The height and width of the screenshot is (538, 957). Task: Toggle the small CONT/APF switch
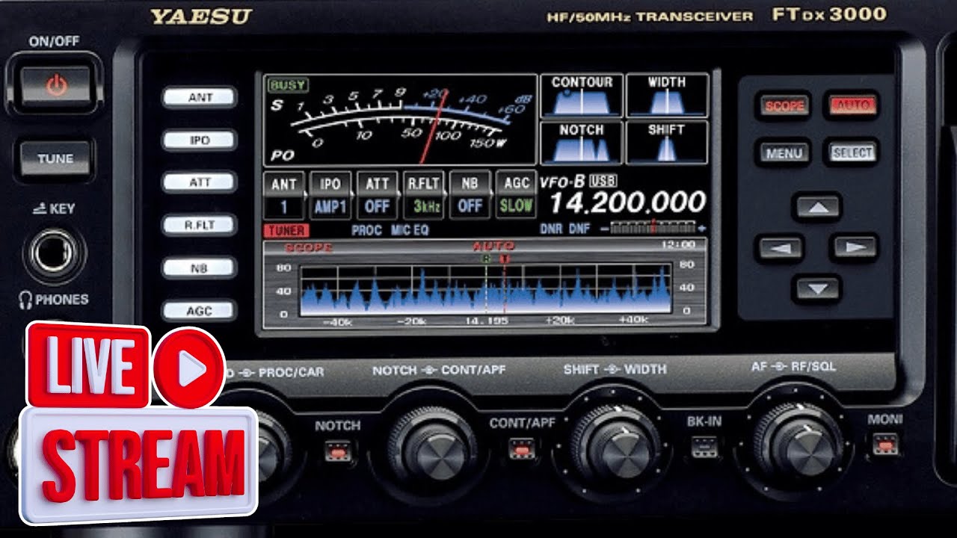pos(521,448)
